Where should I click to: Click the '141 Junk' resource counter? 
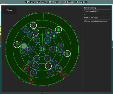click(x=30, y=2)
